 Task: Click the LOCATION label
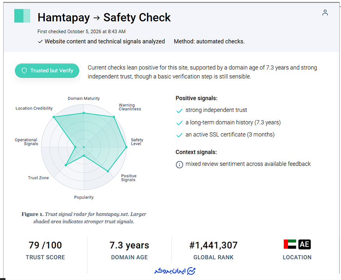pos(297,257)
